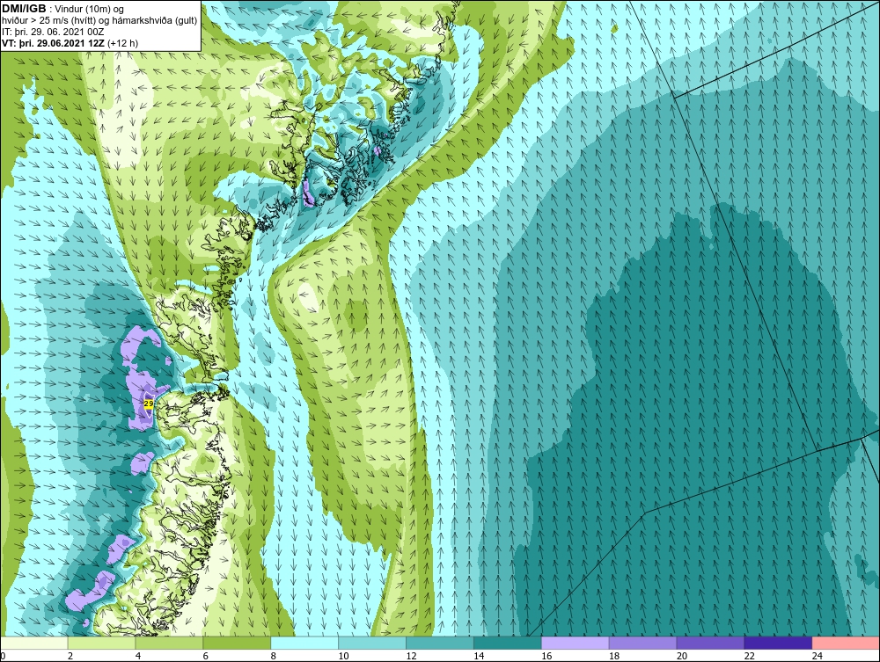Choose the dark teal 14–16 swatch
The image size is (880, 662).
click(508, 643)
